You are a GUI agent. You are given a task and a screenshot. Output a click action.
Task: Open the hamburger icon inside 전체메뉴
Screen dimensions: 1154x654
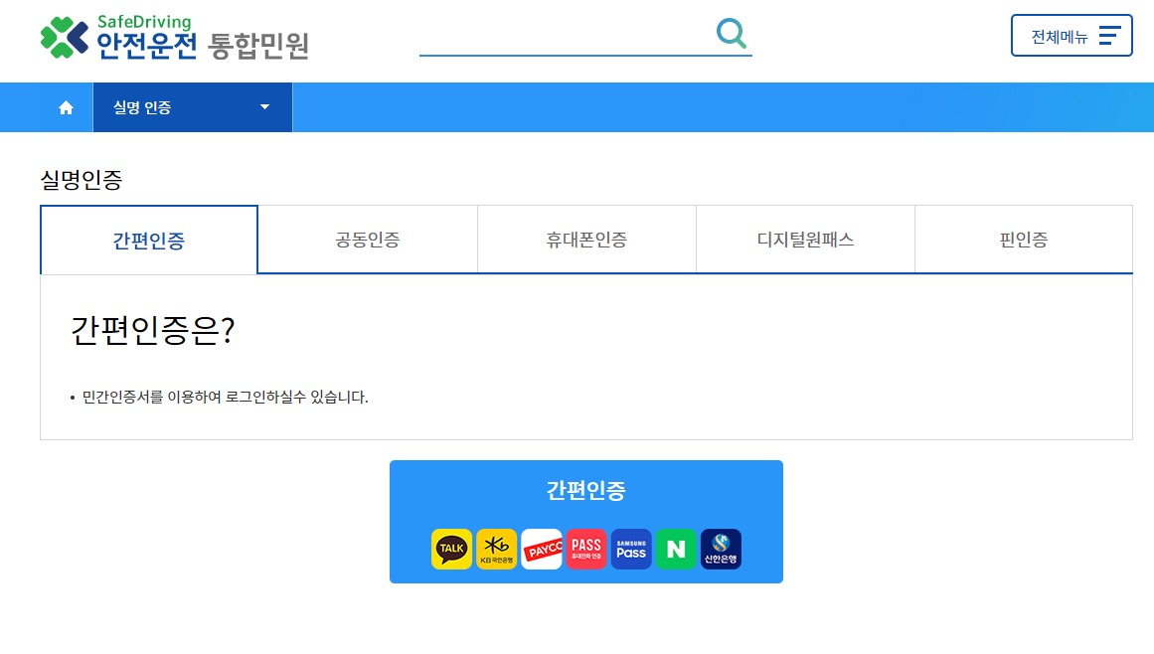pos(1108,35)
